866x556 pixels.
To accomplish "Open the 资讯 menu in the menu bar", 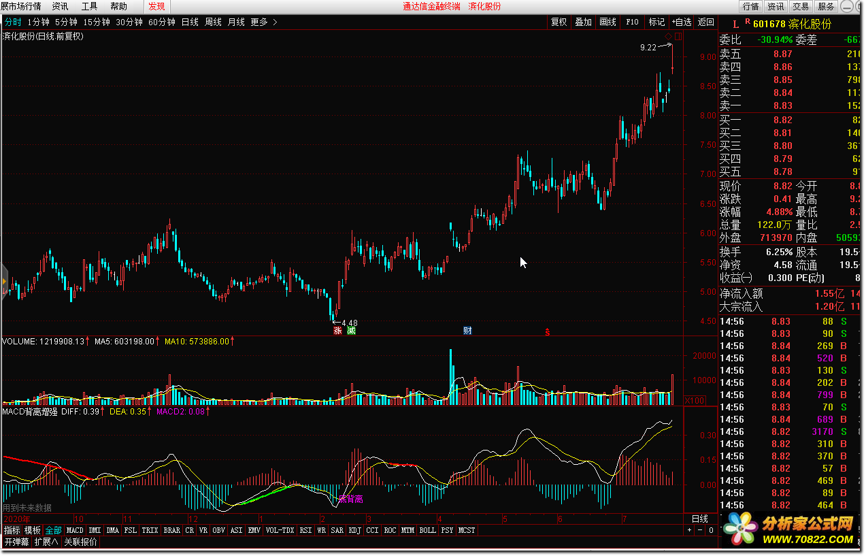I will pos(59,6).
